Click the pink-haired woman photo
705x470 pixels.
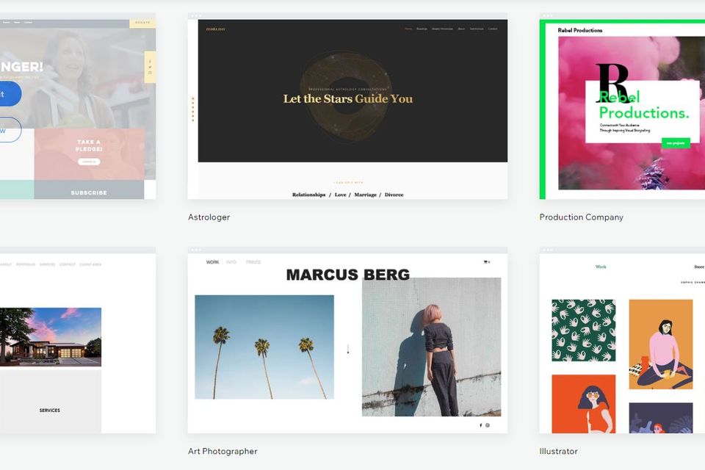431,347
